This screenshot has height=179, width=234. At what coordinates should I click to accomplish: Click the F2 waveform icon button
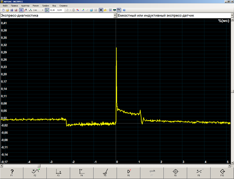(35, 173)
